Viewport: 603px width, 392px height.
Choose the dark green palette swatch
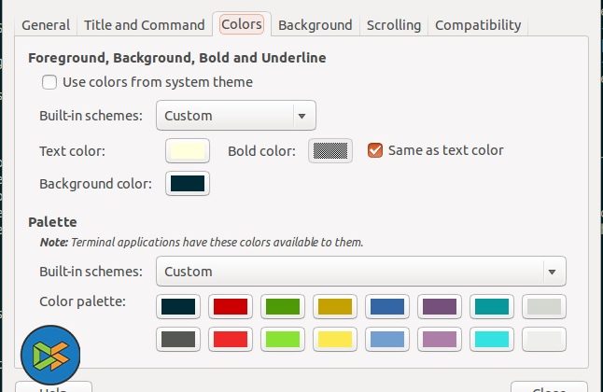[x=281, y=306]
